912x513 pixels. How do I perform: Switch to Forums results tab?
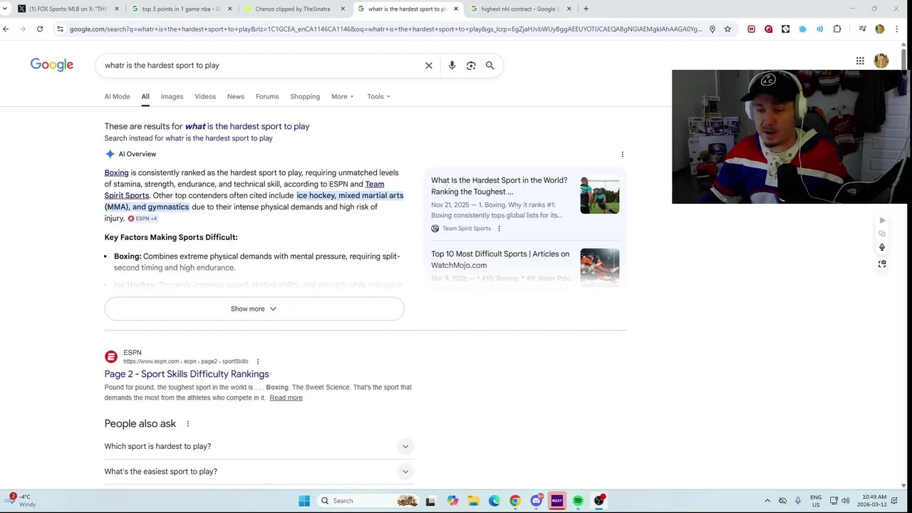coord(267,97)
